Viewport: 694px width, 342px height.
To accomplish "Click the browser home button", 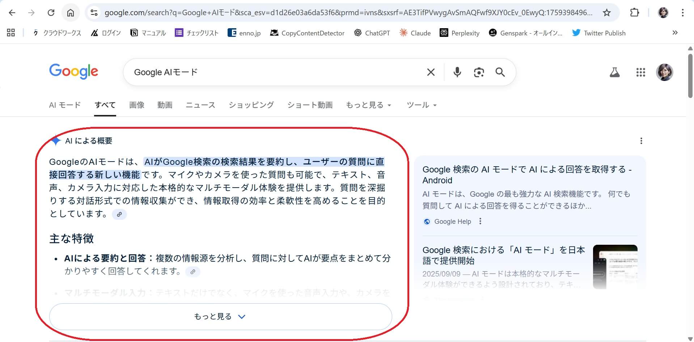I will click(x=71, y=13).
